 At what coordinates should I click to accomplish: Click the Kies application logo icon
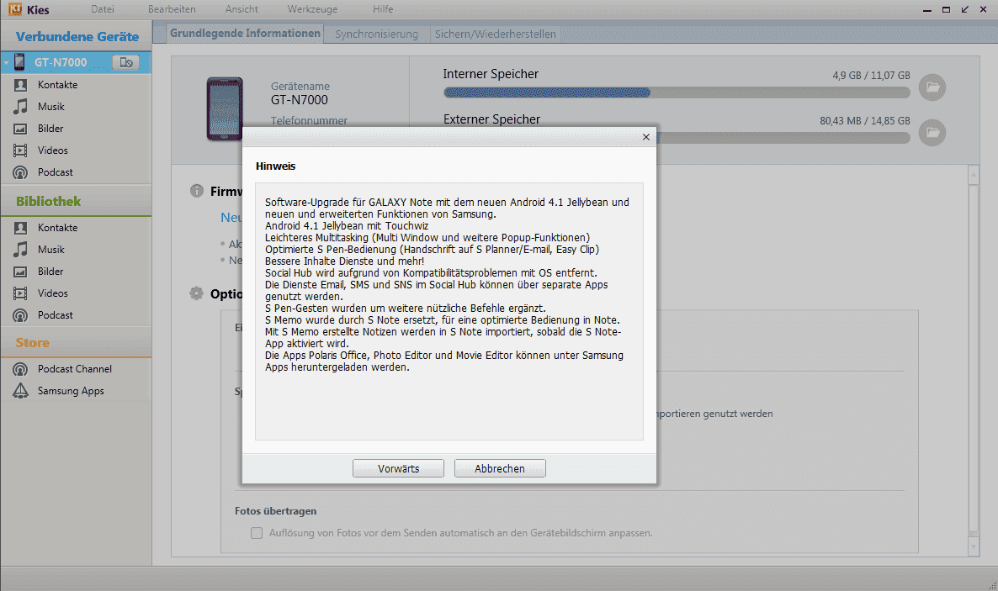click(x=14, y=9)
